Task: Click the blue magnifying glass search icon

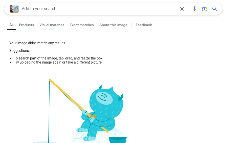Action: click(214, 9)
